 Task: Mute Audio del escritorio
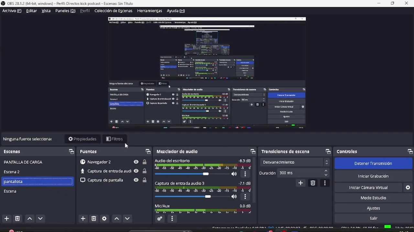click(234, 174)
